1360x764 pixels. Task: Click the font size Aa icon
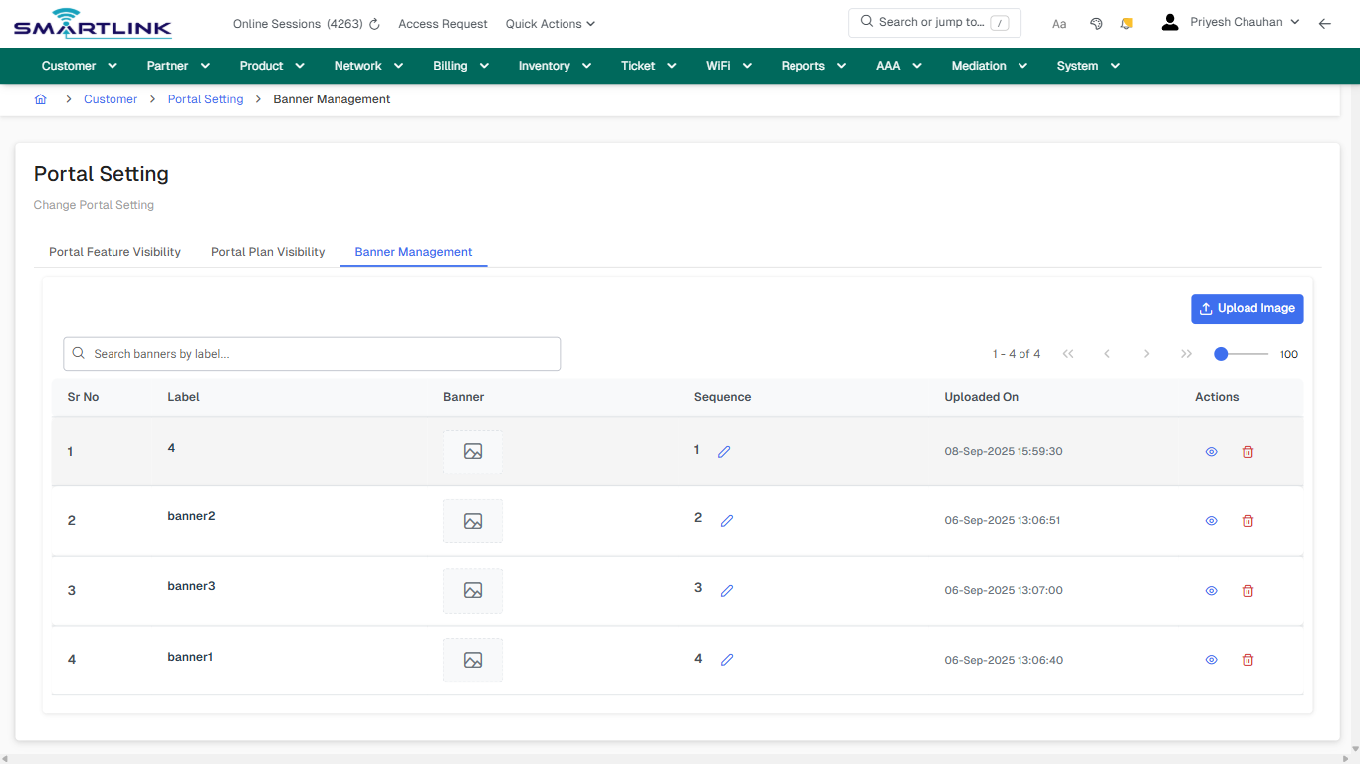(x=1059, y=23)
